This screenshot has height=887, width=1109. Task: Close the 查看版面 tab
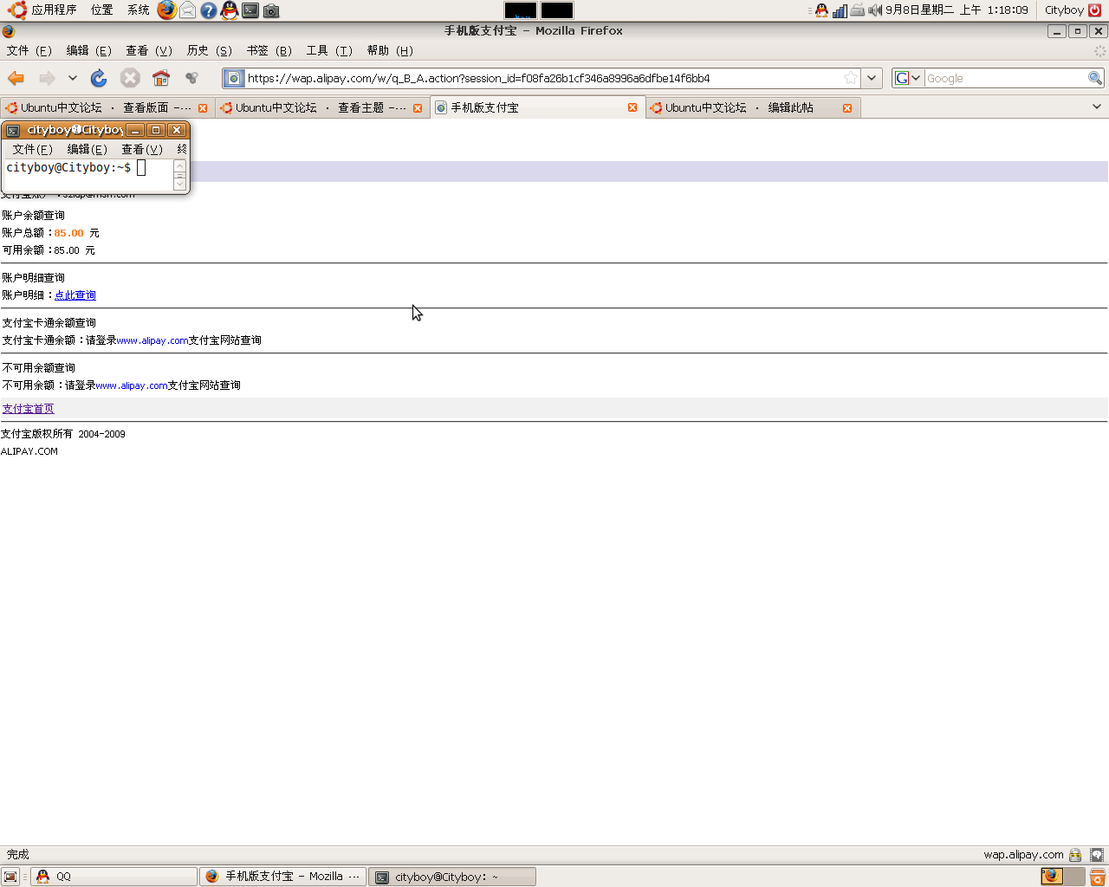pos(203,107)
